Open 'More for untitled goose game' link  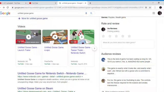[x=35, y=18]
